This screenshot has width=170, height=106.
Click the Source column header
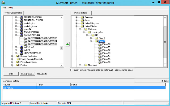click(x=20, y=85)
